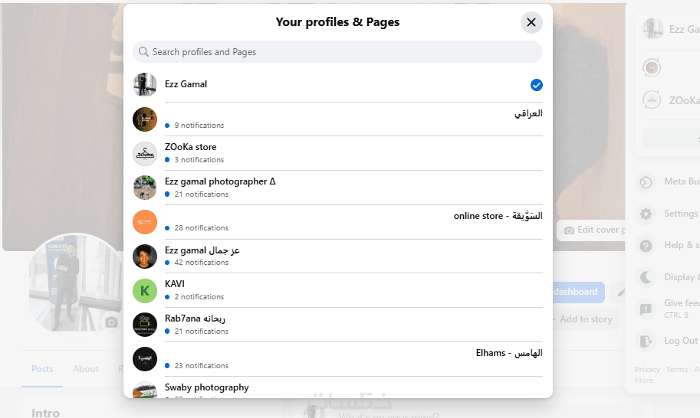This screenshot has width=700, height=418.
Task: Click the العراقي page avatar
Action: [x=145, y=119]
